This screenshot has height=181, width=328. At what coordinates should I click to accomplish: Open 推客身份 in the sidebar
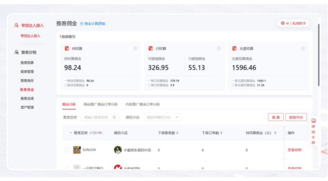[x=27, y=80]
